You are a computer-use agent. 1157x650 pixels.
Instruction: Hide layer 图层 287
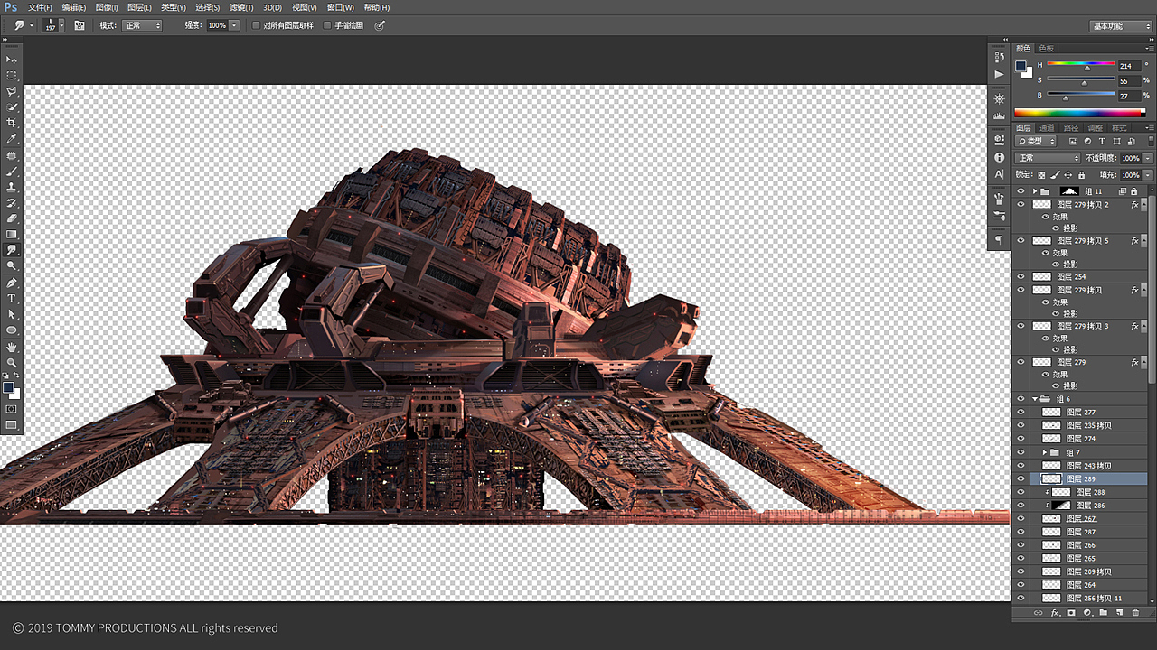(x=1021, y=532)
